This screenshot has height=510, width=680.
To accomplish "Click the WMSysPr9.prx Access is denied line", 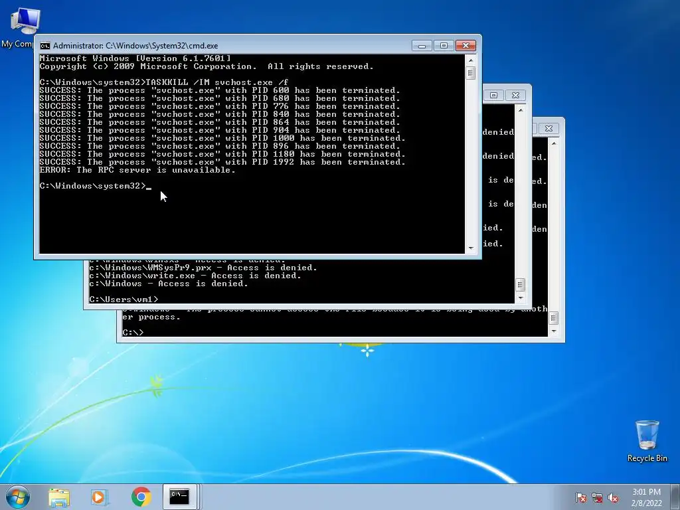I will [203, 268].
